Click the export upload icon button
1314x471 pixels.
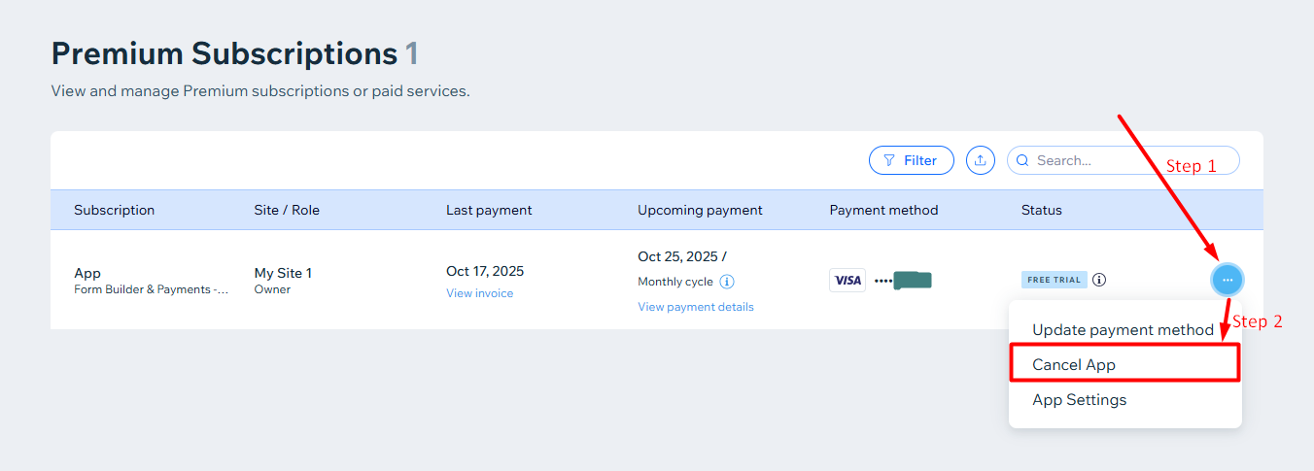(x=981, y=160)
